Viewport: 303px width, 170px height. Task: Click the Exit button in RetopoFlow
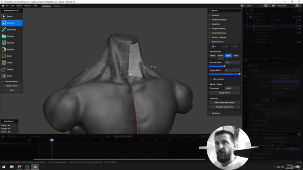(x=12, y=90)
